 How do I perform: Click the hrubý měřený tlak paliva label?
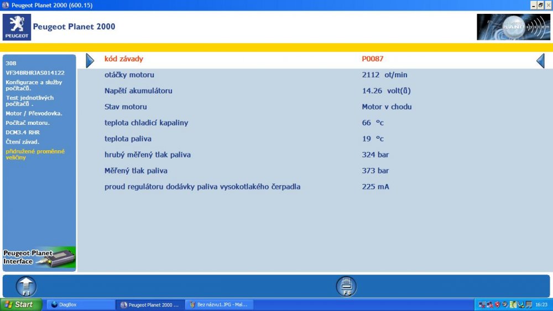[x=148, y=155]
